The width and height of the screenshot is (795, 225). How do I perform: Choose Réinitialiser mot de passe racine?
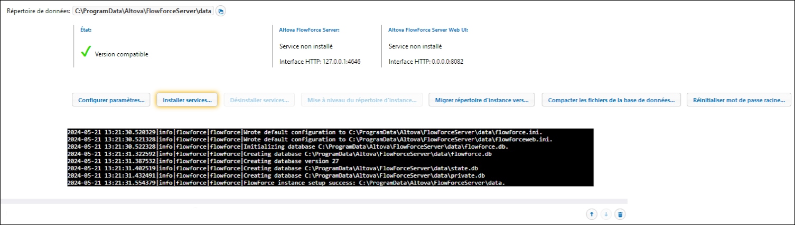pyautogui.click(x=739, y=100)
